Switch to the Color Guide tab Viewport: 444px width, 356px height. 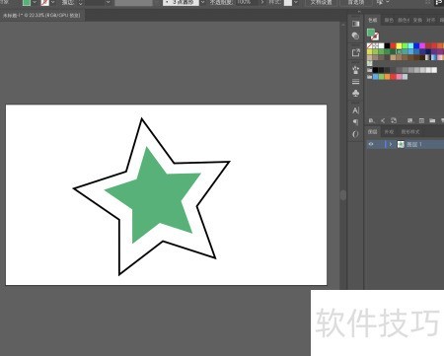click(404, 21)
